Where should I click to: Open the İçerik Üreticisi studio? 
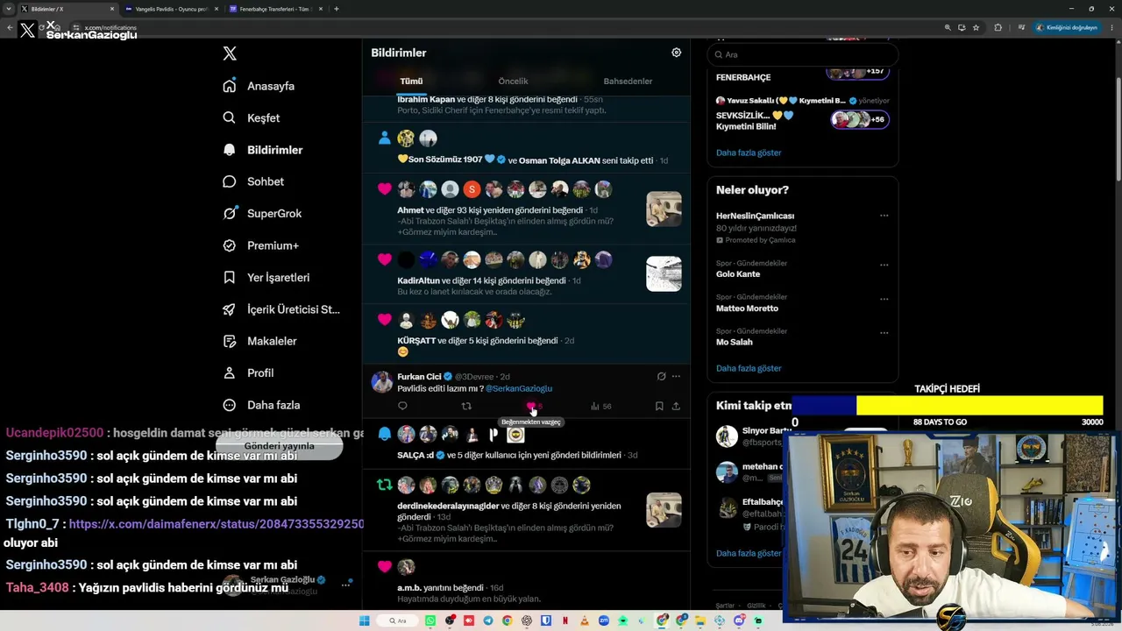coord(281,309)
